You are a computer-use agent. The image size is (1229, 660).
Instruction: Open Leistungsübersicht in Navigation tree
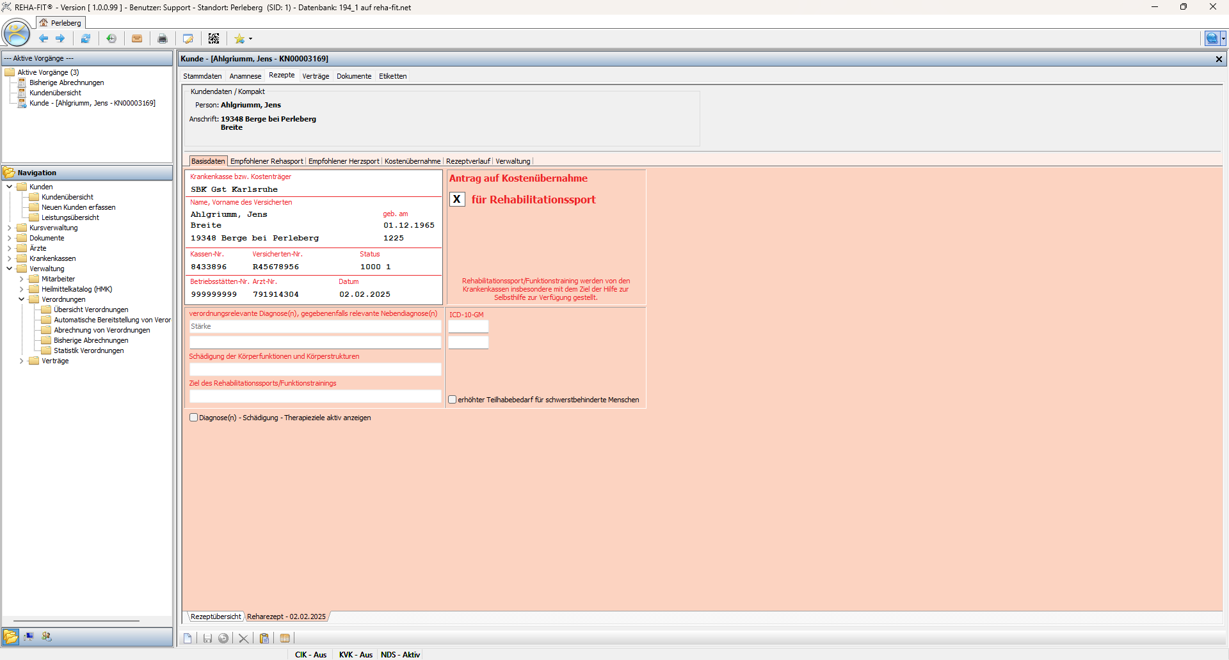70,217
